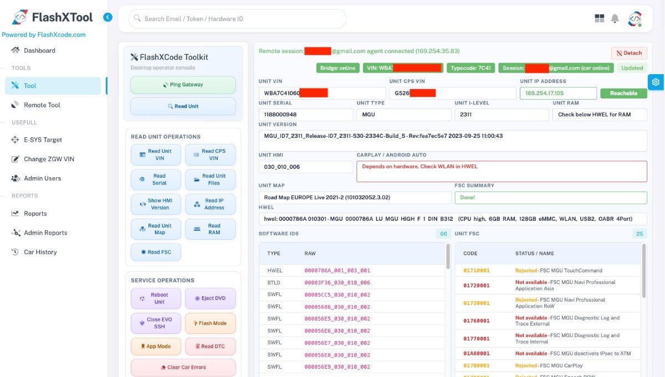Detach the remote session

tap(629, 53)
